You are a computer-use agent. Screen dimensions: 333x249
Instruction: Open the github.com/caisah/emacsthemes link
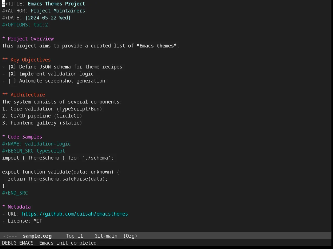75,214
